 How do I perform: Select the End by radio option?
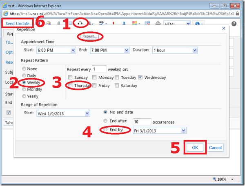106,130
